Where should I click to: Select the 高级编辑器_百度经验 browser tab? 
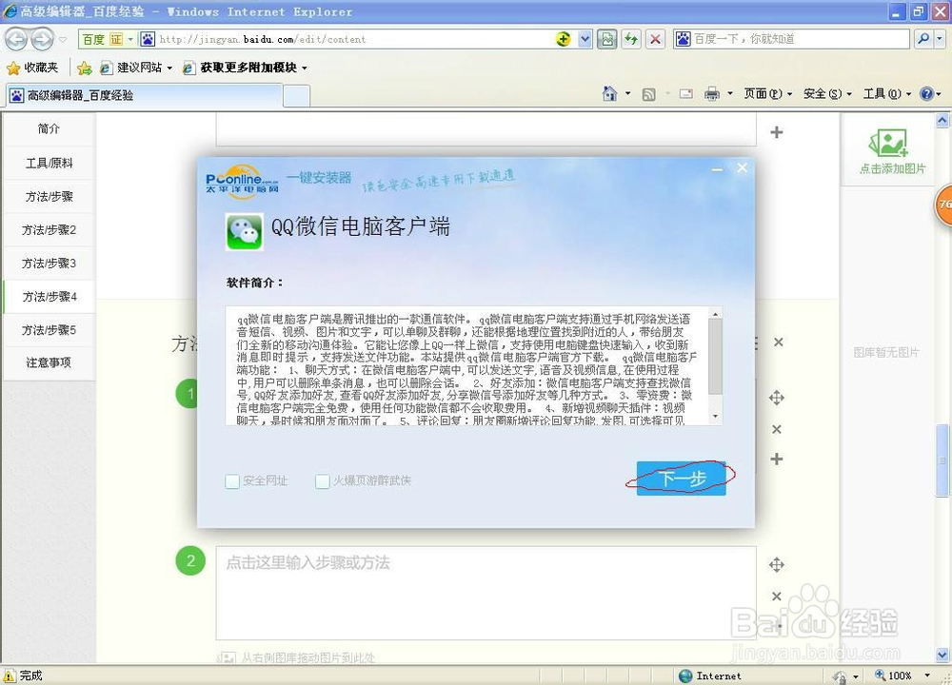pos(143,95)
